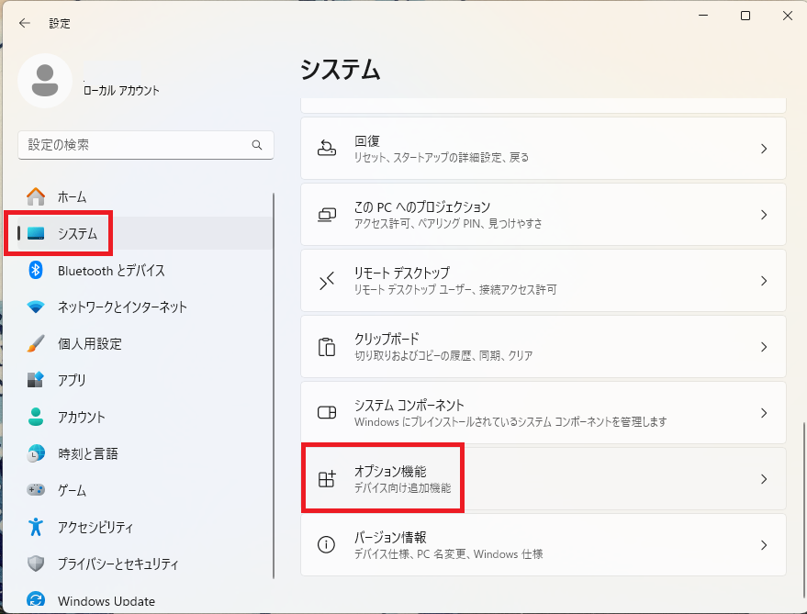Click the Windows Update label

(106, 601)
